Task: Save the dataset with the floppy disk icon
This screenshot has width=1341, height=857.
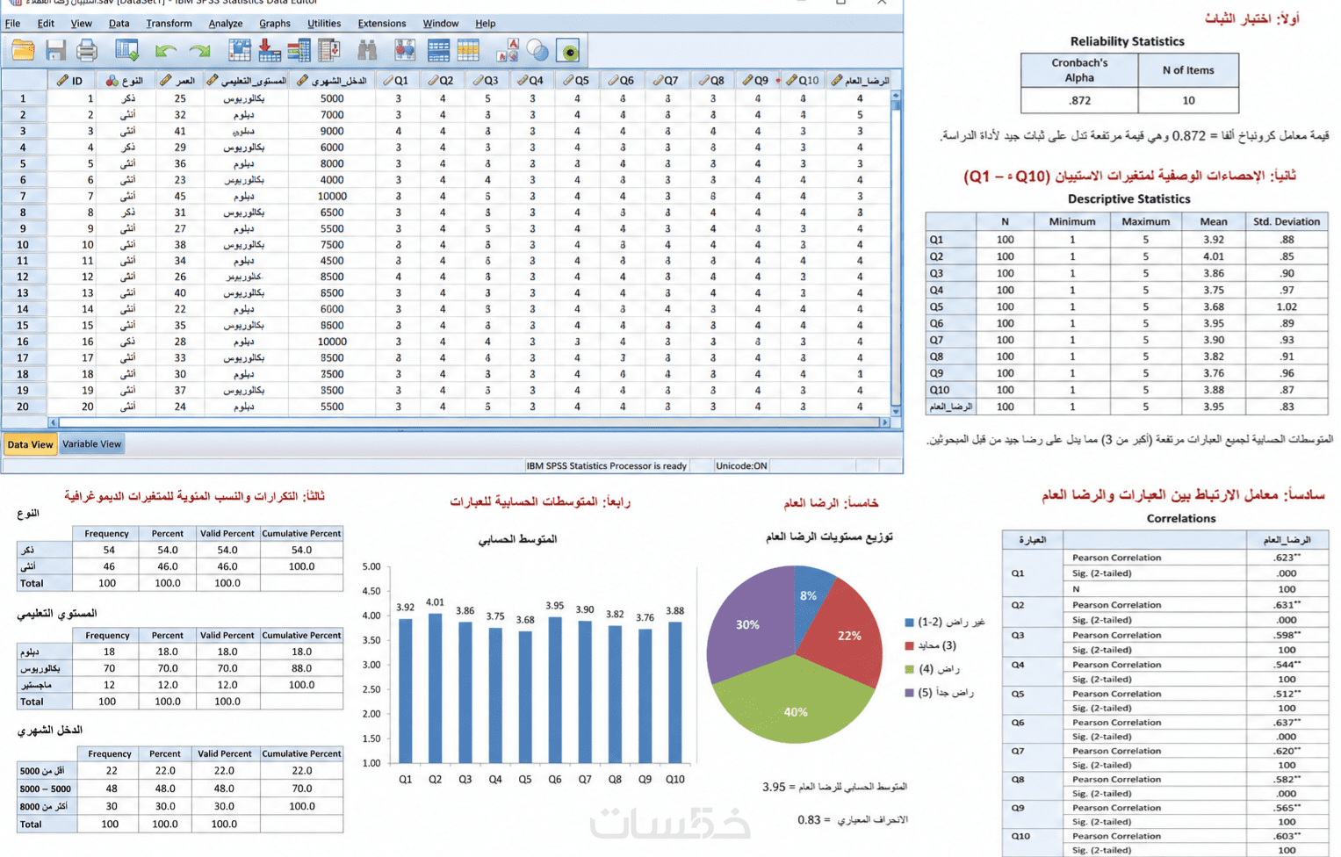Action: [55, 51]
